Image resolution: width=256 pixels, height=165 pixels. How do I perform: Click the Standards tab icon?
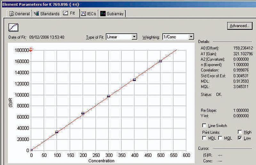click(x=36, y=13)
